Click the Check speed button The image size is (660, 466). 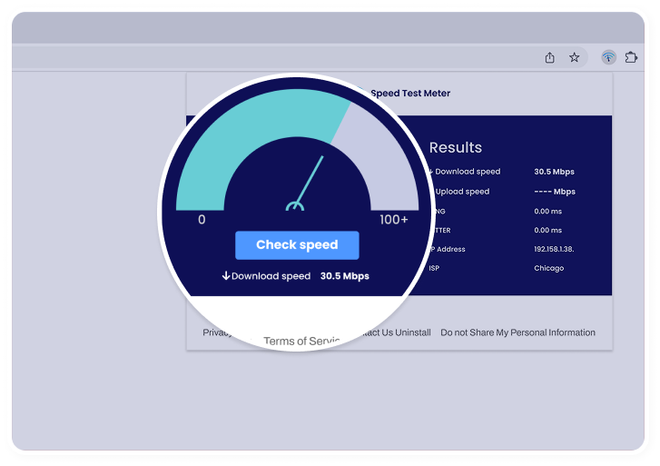[x=297, y=245]
